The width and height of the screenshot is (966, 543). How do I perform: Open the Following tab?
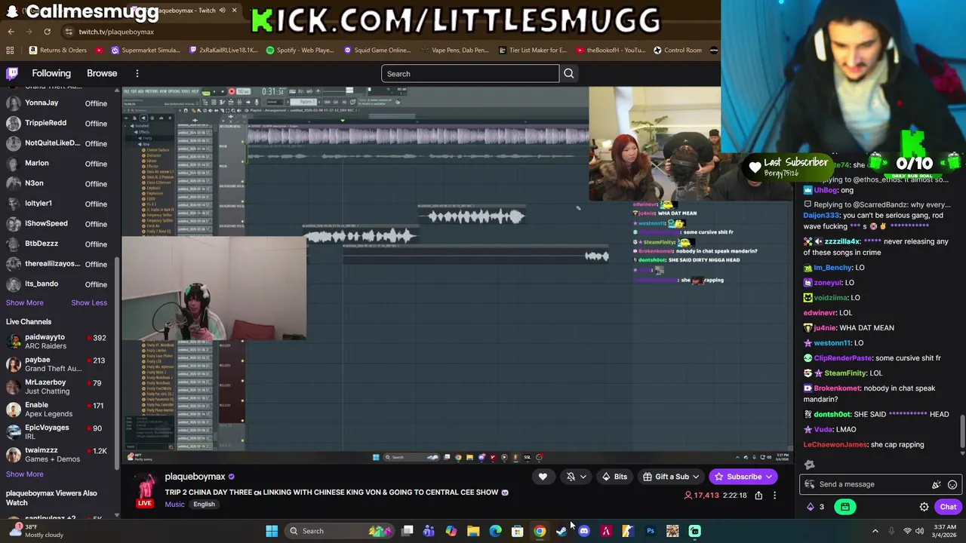[x=51, y=73]
